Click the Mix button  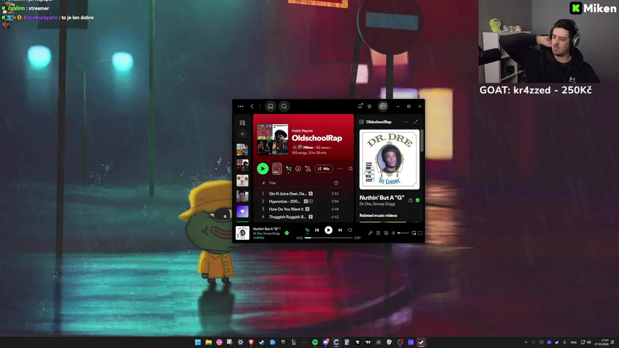pyautogui.click(x=324, y=169)
